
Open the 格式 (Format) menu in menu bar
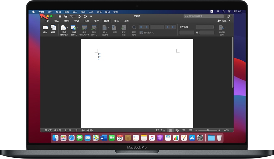click(83, 12)
